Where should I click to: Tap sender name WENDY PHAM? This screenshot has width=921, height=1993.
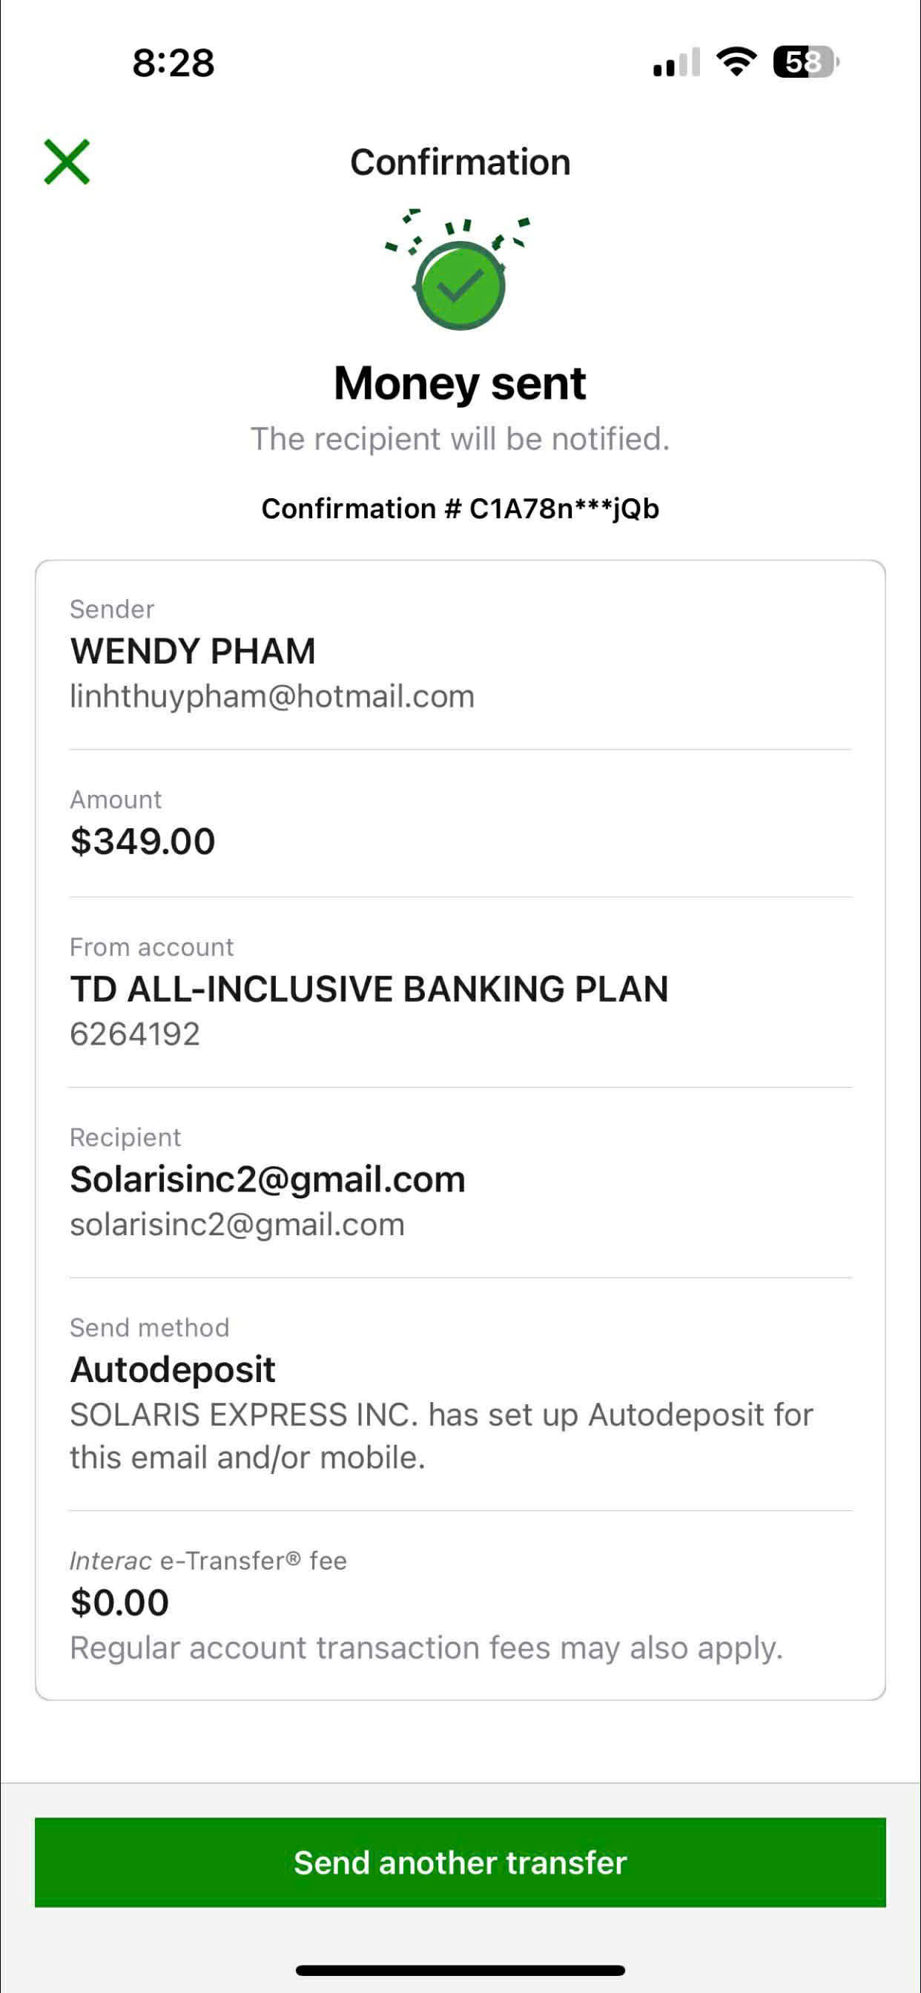[193, 651]
